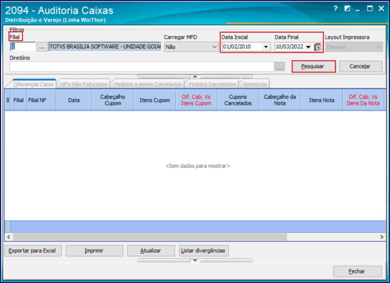
Task: Open the Carregar MFD dropdown
Action: click(191, 47)
